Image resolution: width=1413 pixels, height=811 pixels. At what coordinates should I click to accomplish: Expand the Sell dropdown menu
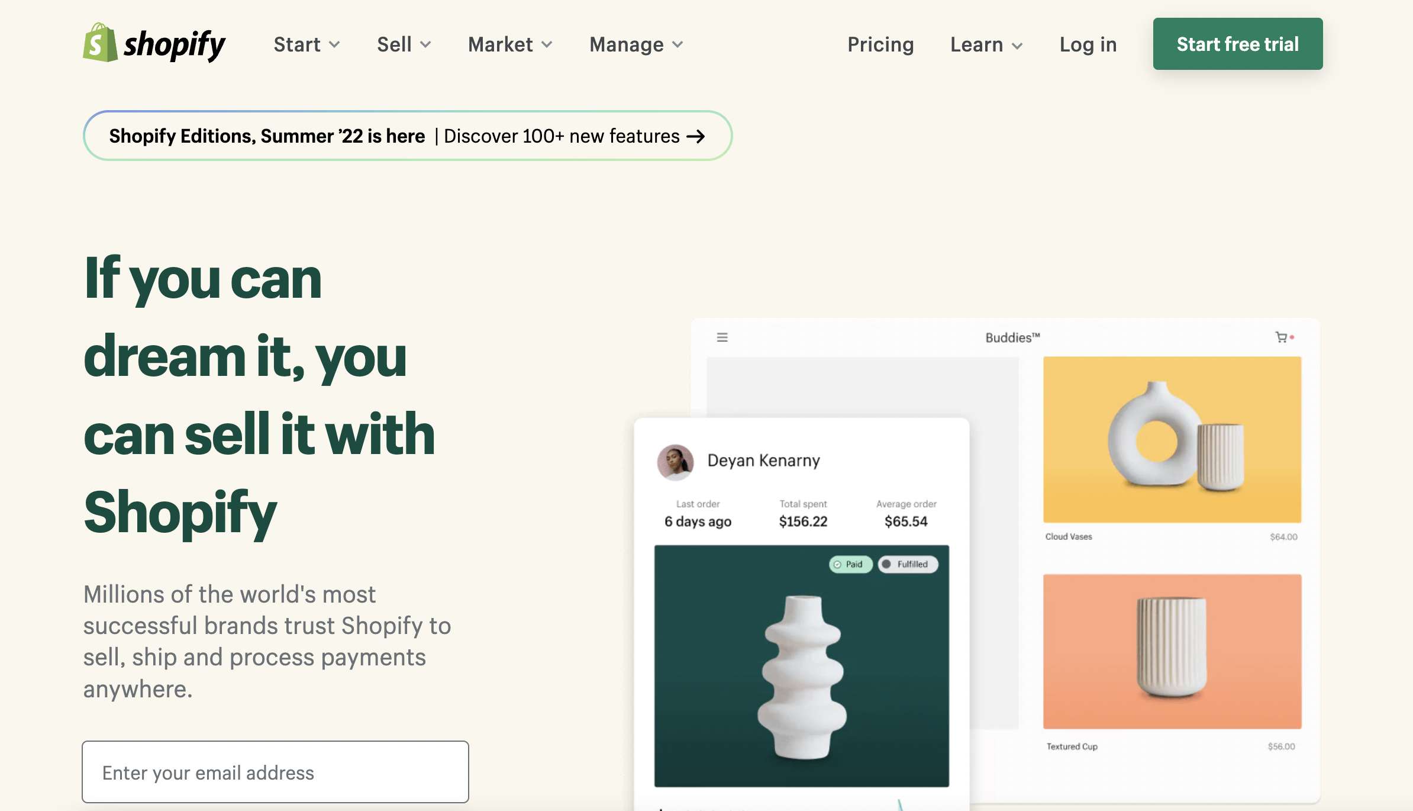click(x=404, y=44)
